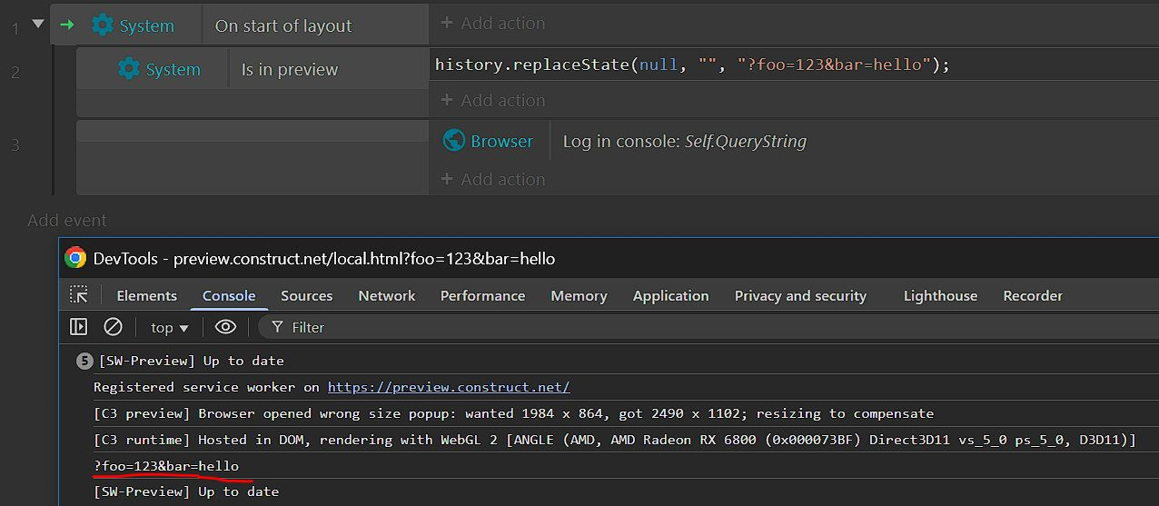Click Add event below the event sheet
Image resolution: width=1159 pixels, height=506 pixels.
coord(67,220)
